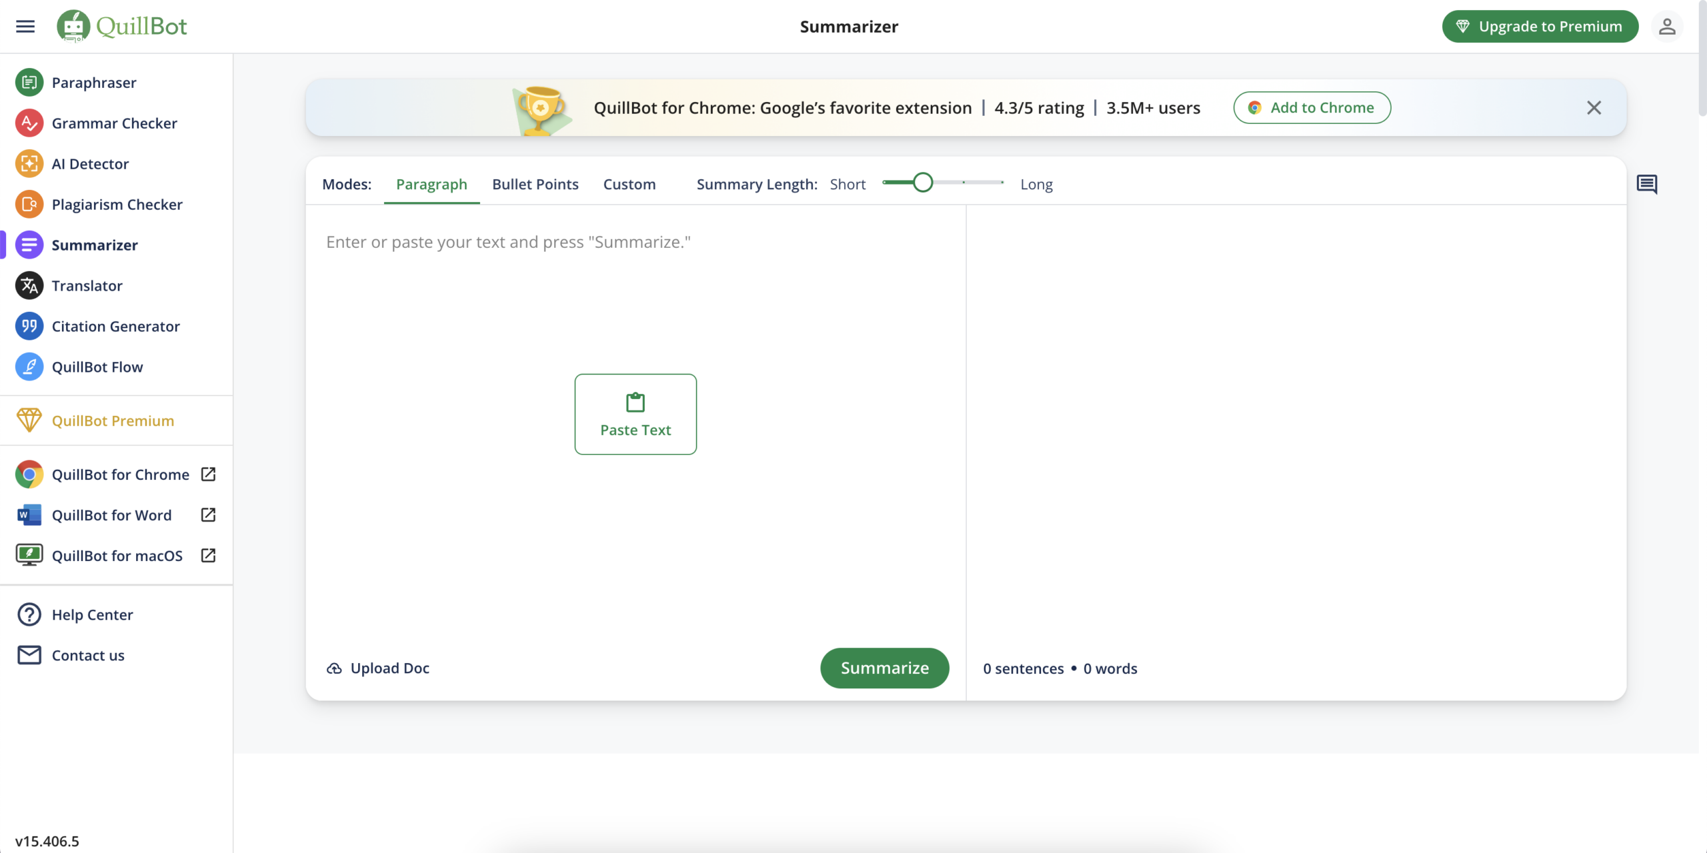Click the Upload Doc label
The height and width of the screenshot is (853, 1707).
coord(390,668)
